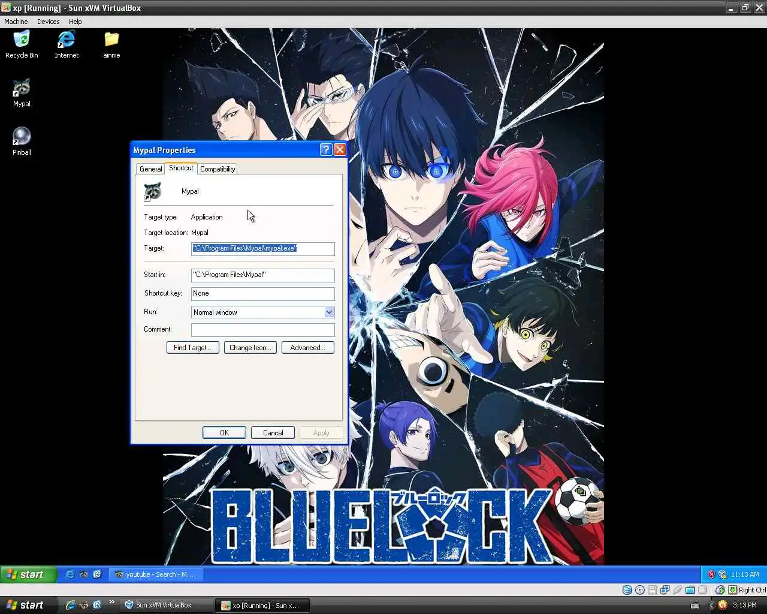Image resolution: width=767 pixels, height=614 pixels.
Task: Launch Internet Explorer from XP quick launch
Action: click(x=70, y=574)
